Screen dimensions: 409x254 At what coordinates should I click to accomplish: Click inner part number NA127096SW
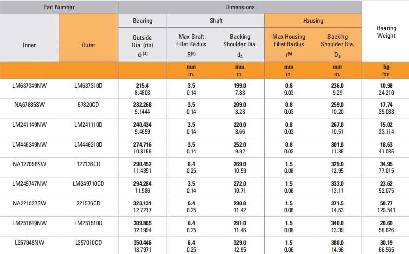pos(29,164)
